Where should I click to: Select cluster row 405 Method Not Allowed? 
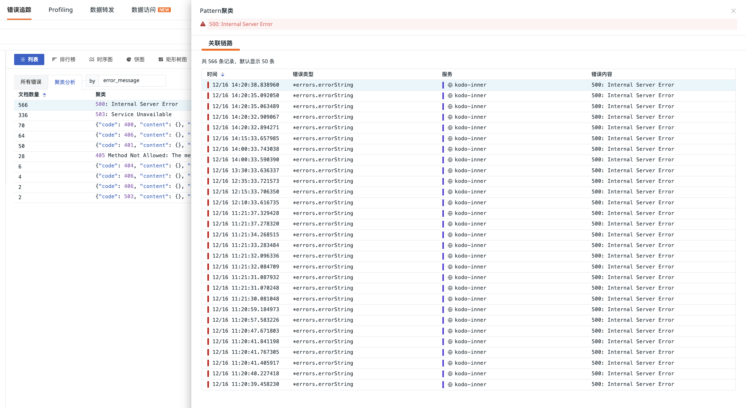point(103,156)
